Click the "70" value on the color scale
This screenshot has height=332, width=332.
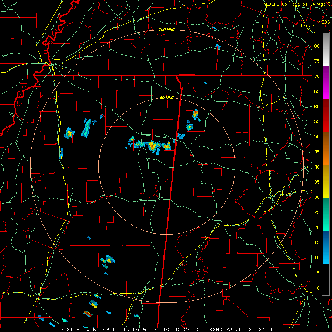(317, 76)
